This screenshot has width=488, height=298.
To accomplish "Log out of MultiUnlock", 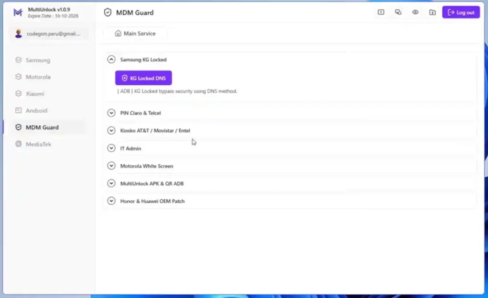I will (x=461, y=12).
